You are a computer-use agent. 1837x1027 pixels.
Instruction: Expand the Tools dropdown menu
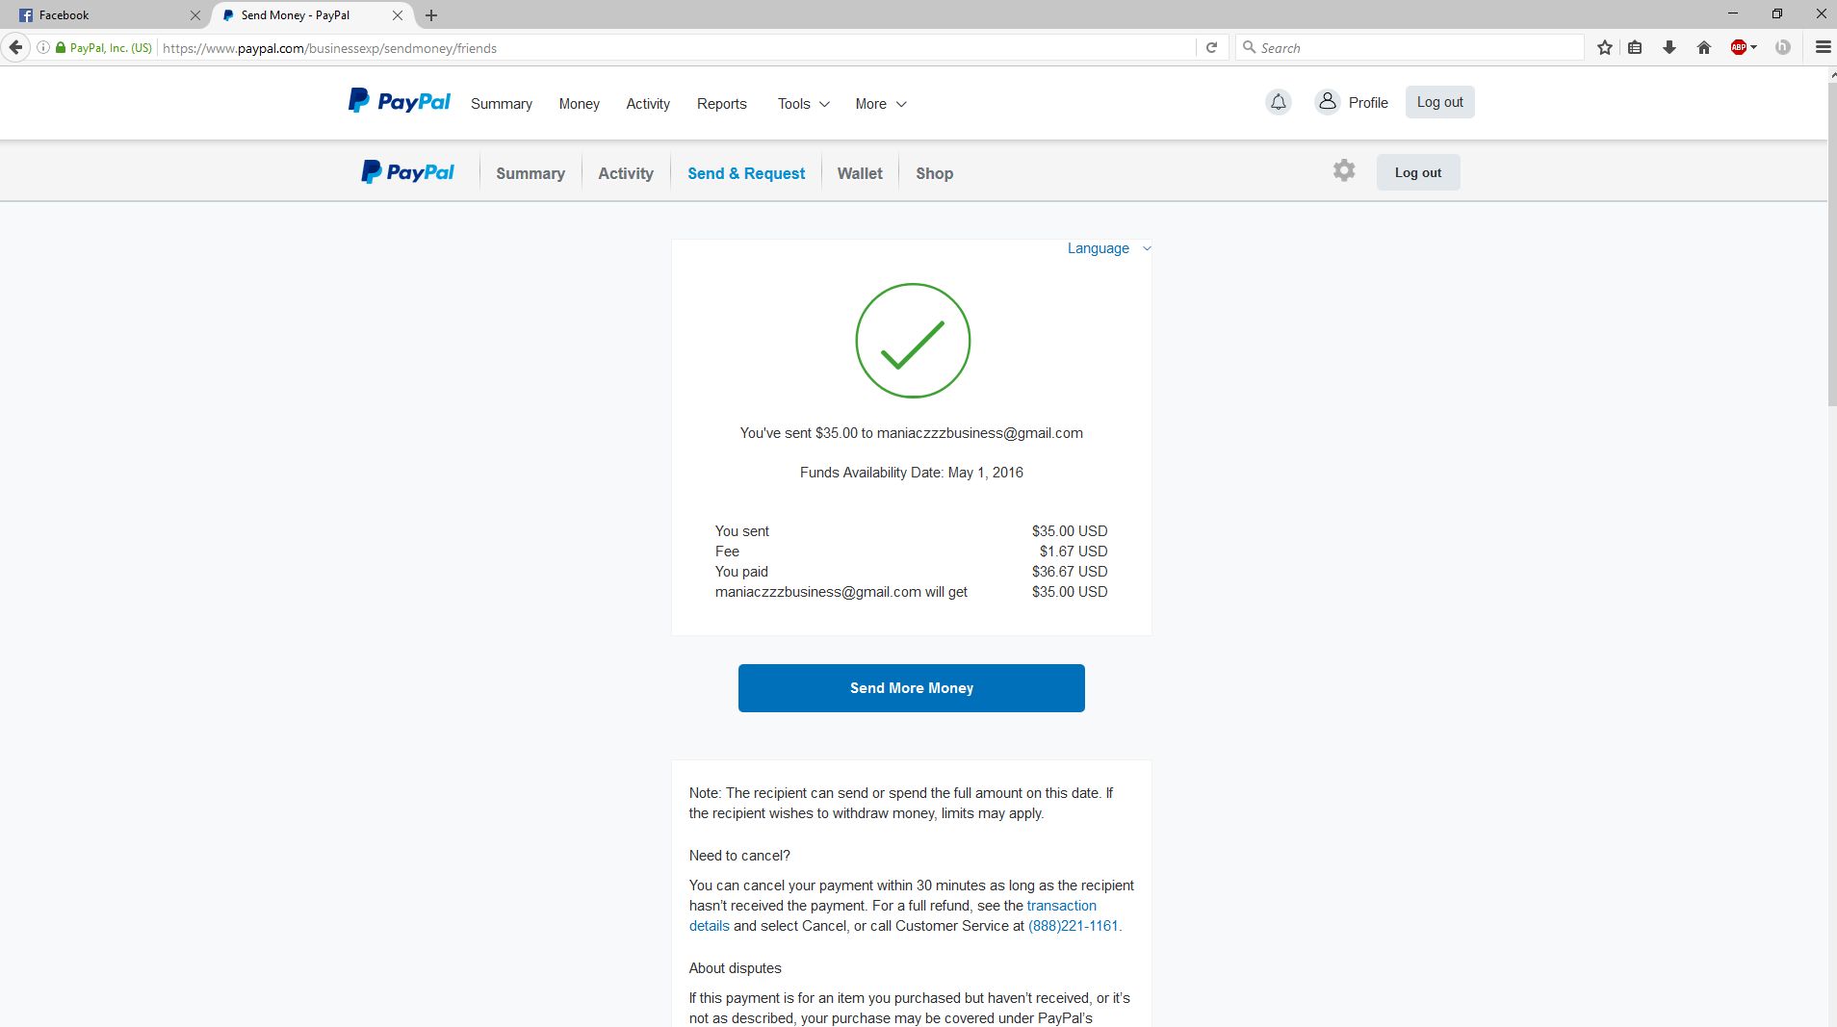(803, 104)
